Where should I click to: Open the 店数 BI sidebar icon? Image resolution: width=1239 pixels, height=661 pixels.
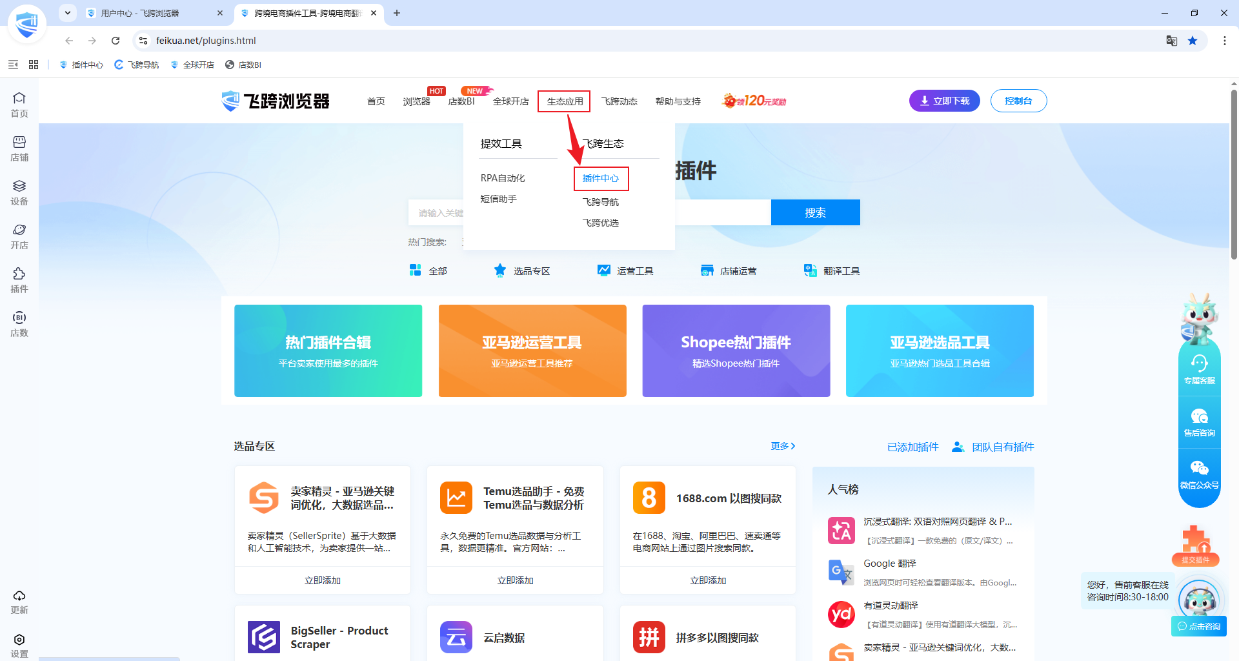tap(19, 324)
